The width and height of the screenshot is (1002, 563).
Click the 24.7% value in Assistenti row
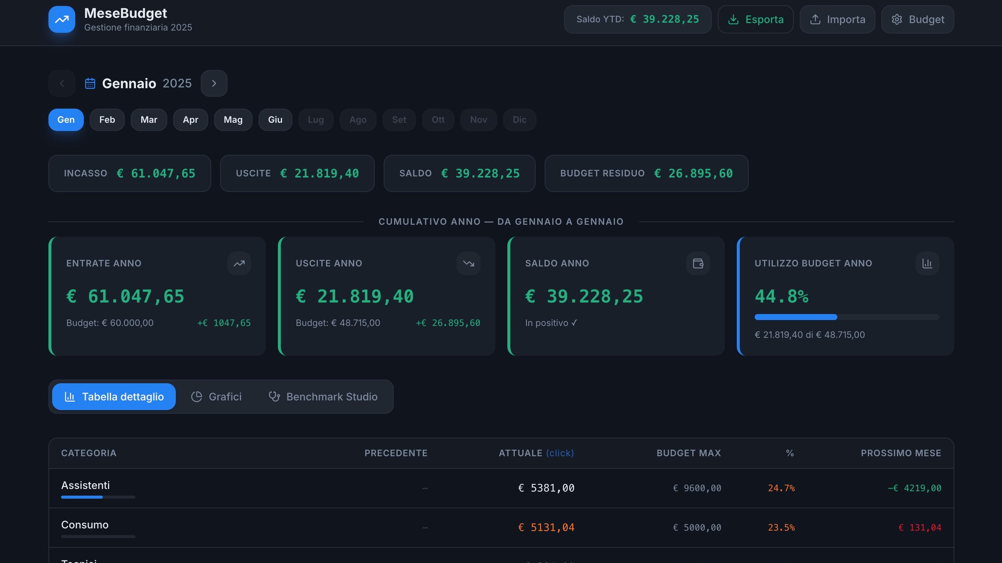pos(781,488)
